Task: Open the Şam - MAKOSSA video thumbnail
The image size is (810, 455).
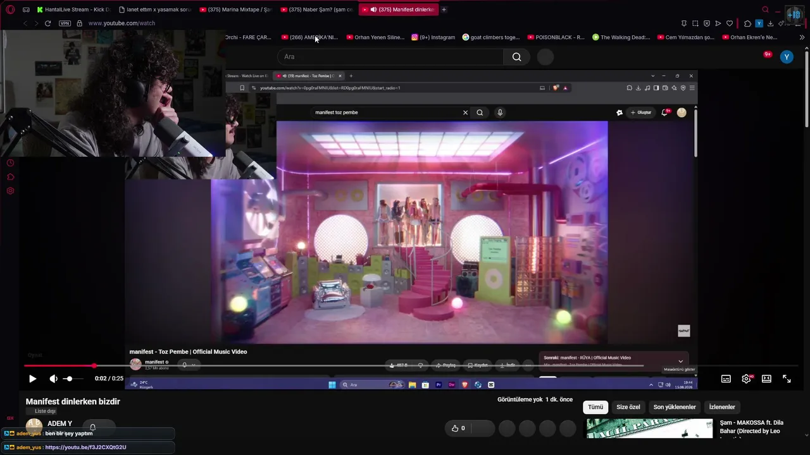Action: click(649, 428)
